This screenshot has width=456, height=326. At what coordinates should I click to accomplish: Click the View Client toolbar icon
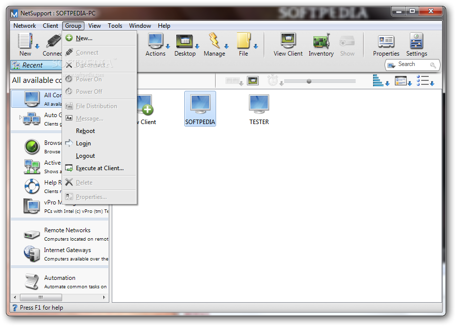click(x=288, y=41)
